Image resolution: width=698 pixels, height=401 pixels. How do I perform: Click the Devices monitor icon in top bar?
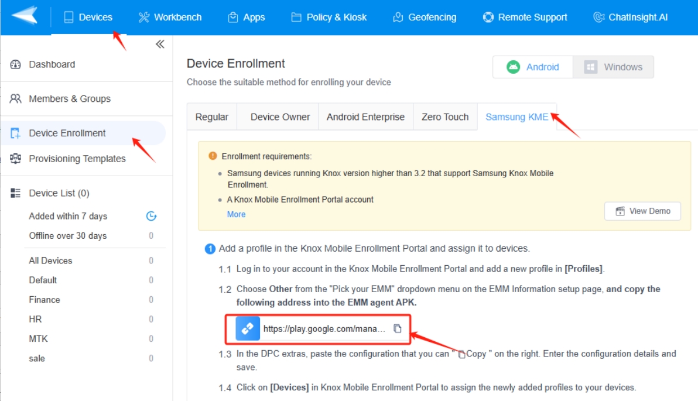click(x=69, y=18)
